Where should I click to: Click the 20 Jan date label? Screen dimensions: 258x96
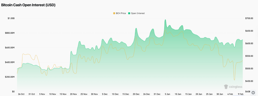(199, 94)
